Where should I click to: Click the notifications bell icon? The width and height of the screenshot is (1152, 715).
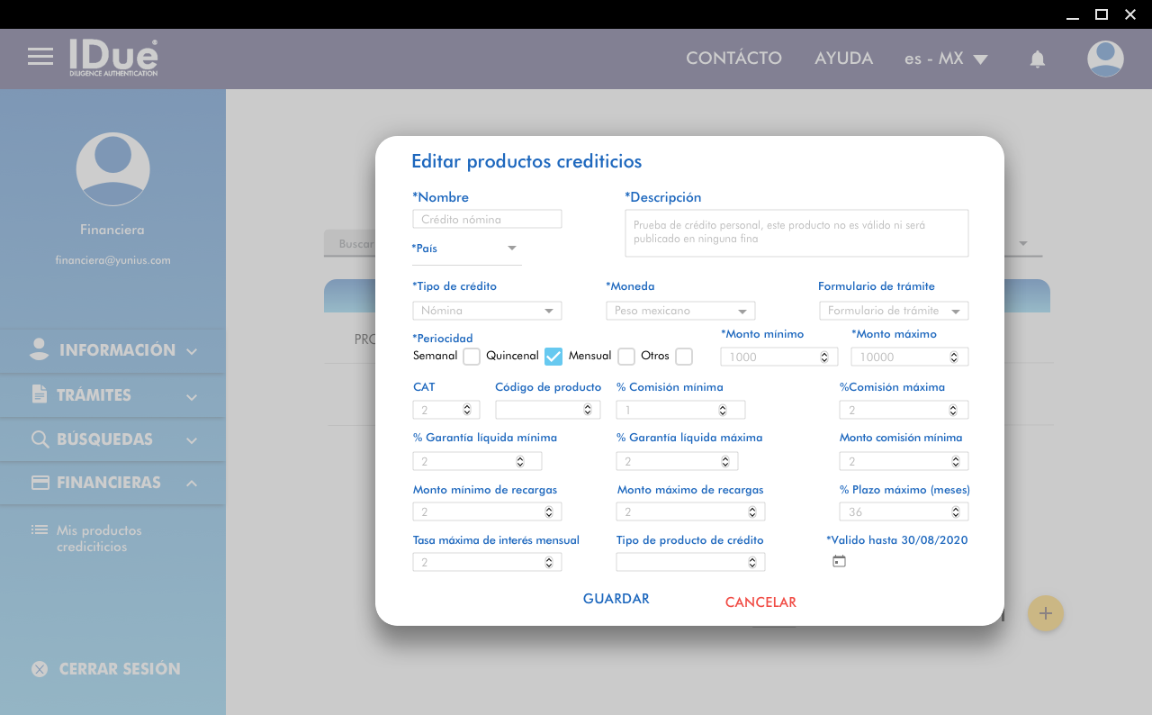[x=1038, y=59]
